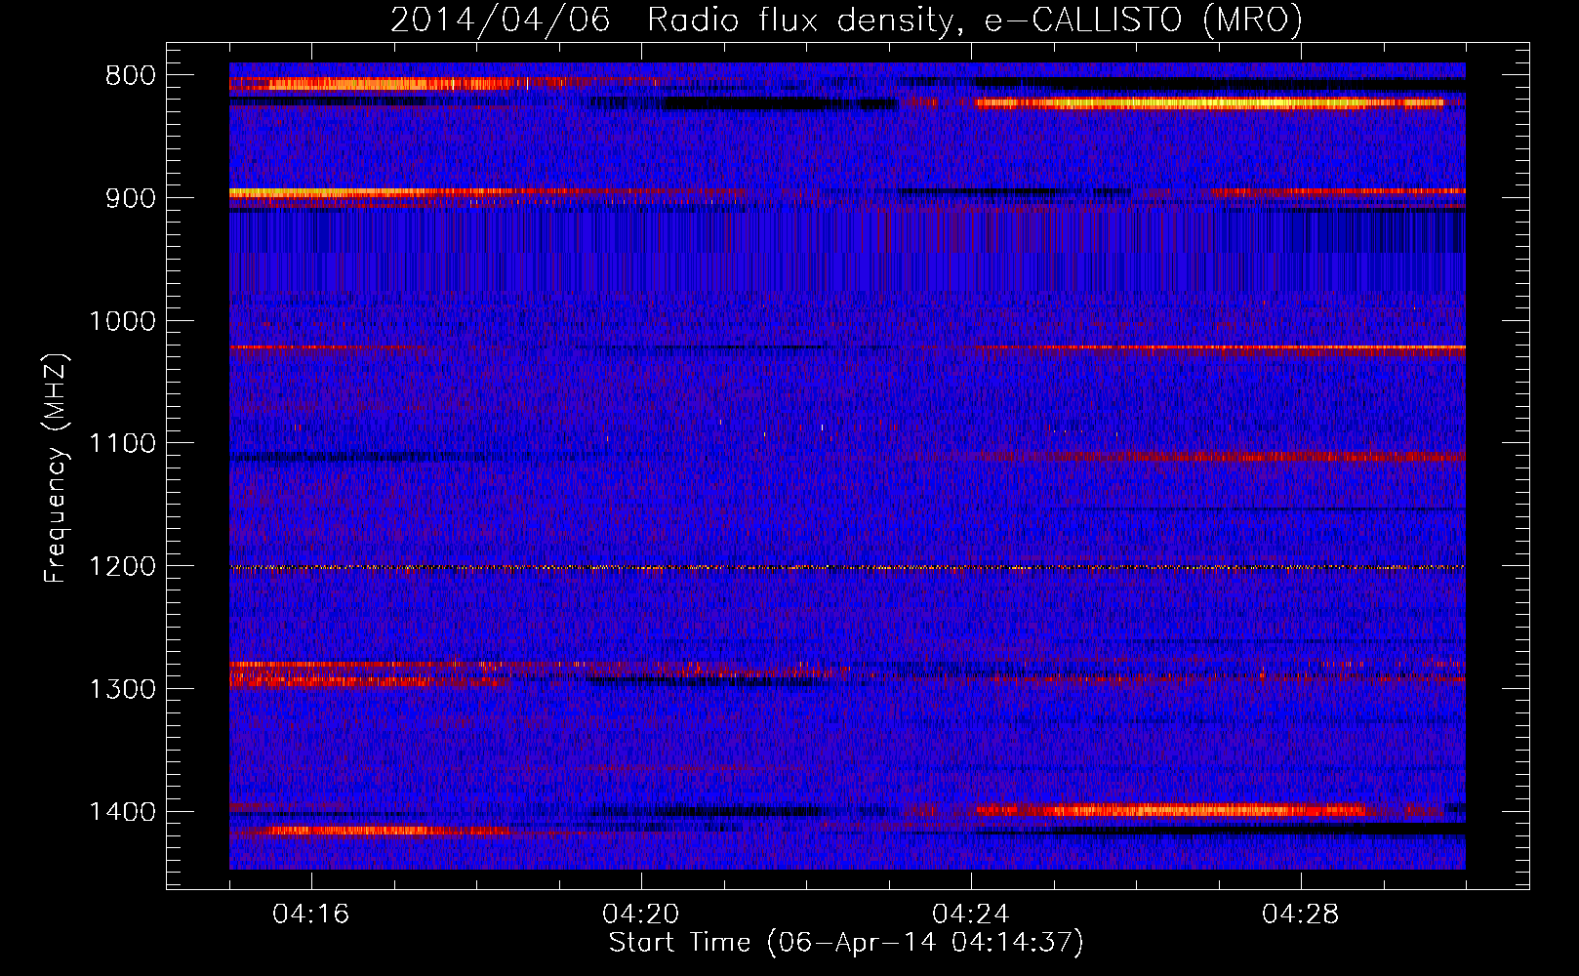The height and width of the screenshot is (976, 1579).
Task: Click the 1000 frequency tick label
Action: click(x=122, y=321)
